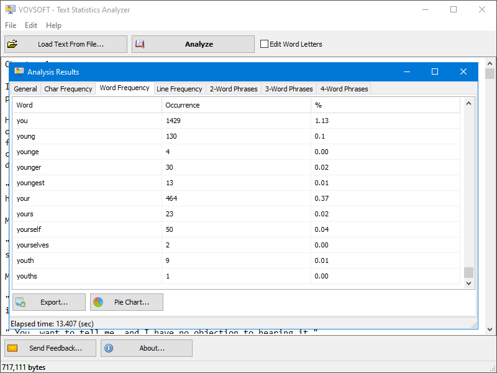The width and height of the screenshot is (497, 373).
Task: Sort by the Word column header
Action: tap(87, 105)
